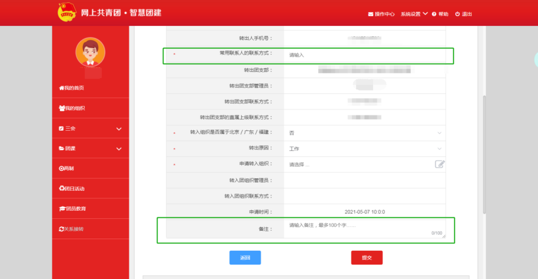Open 团员教育 from sidebar

pos(73,208)
